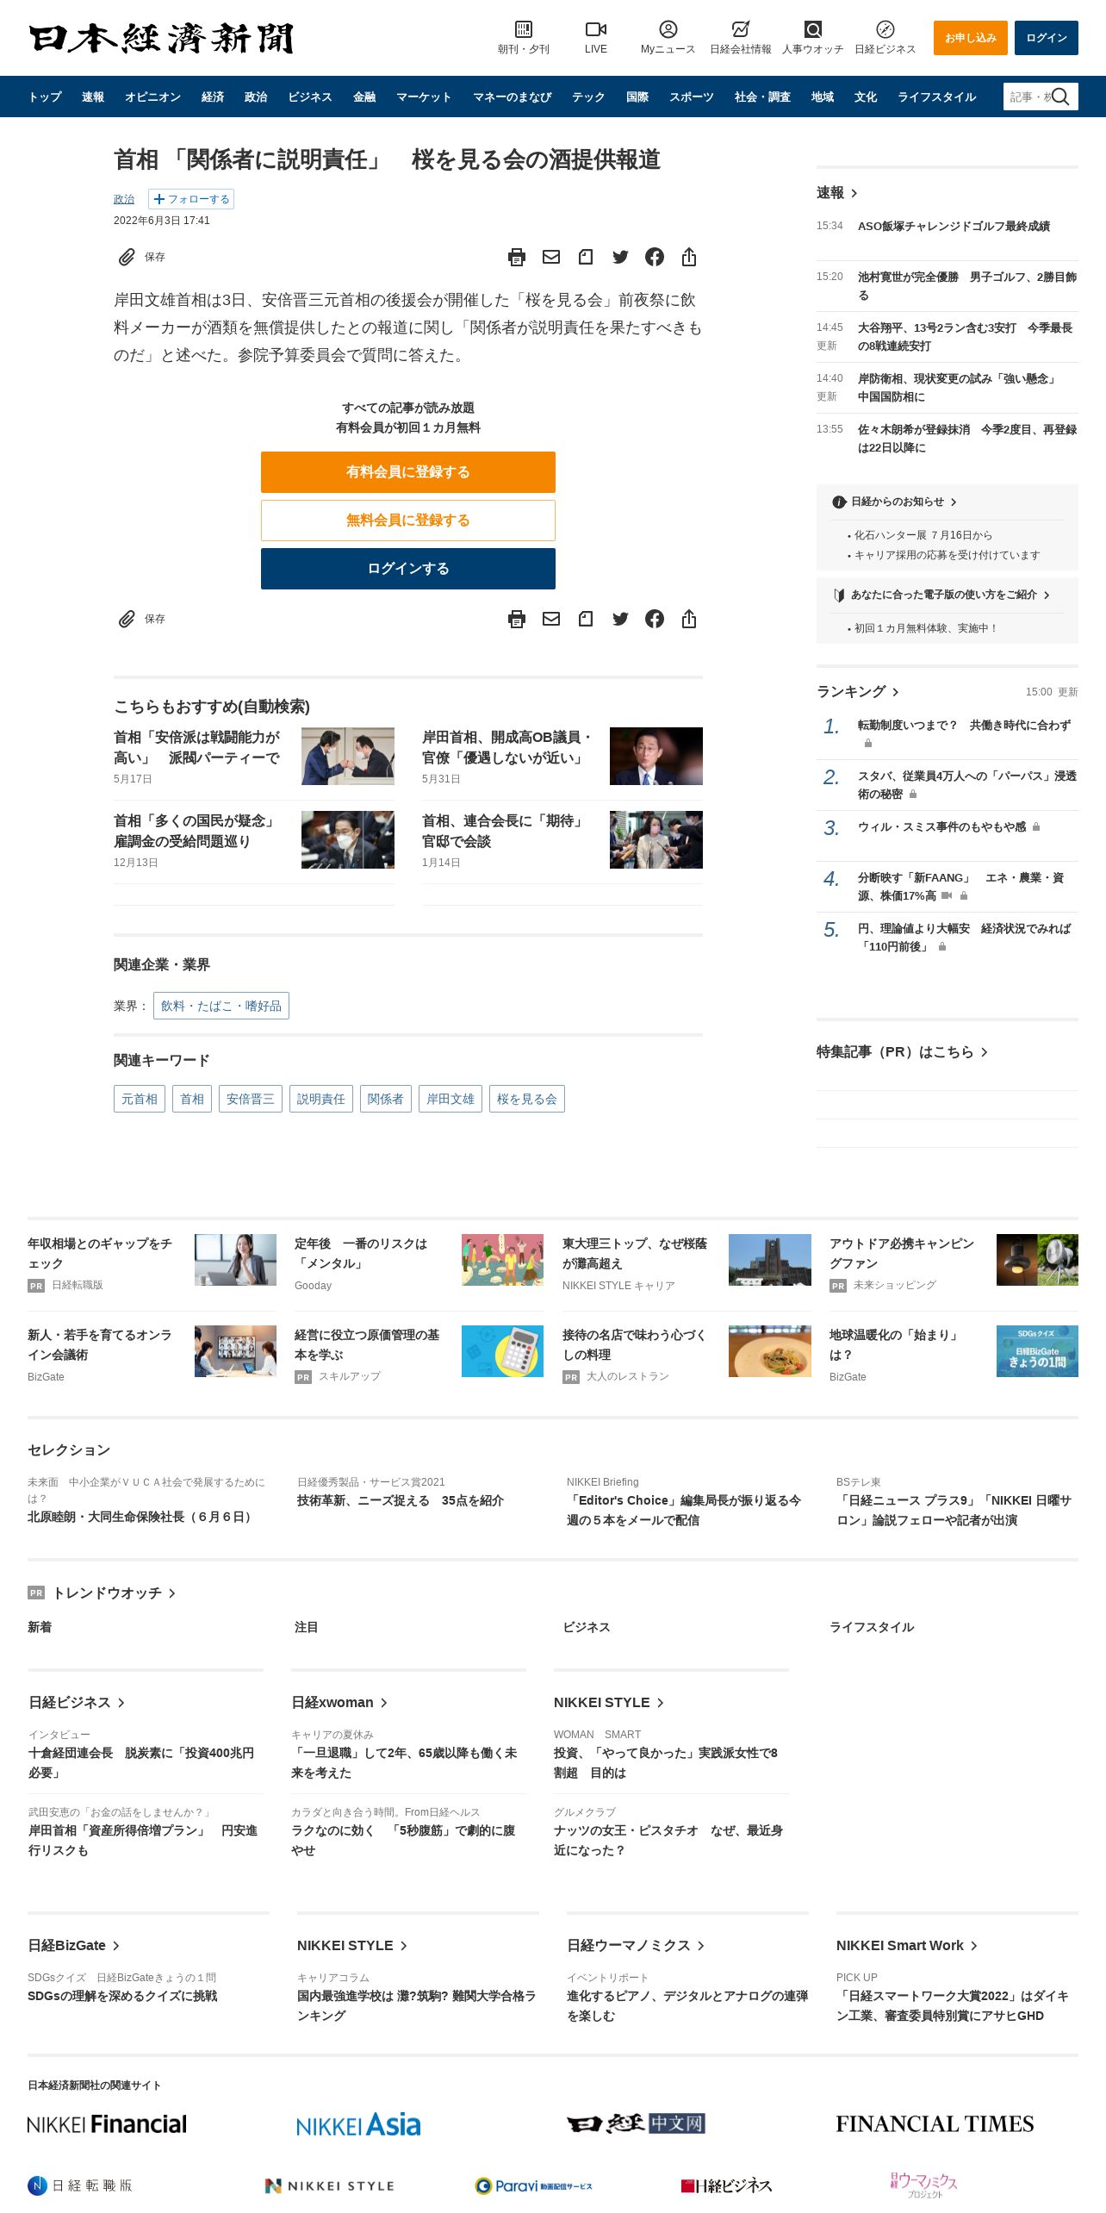Open the 日経 中文网 logo link
Image resolution: width=1106 pixels, height=2213 pixels.
point(636,2123)
